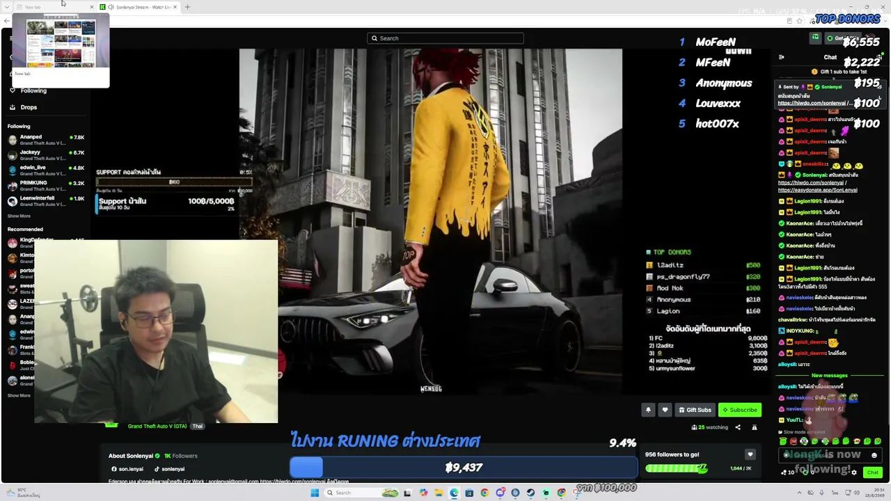Click the Grand Theft Auto V category link
This screenshot has height=501, width=891.
pyautogui.click(x=157, y=427)
